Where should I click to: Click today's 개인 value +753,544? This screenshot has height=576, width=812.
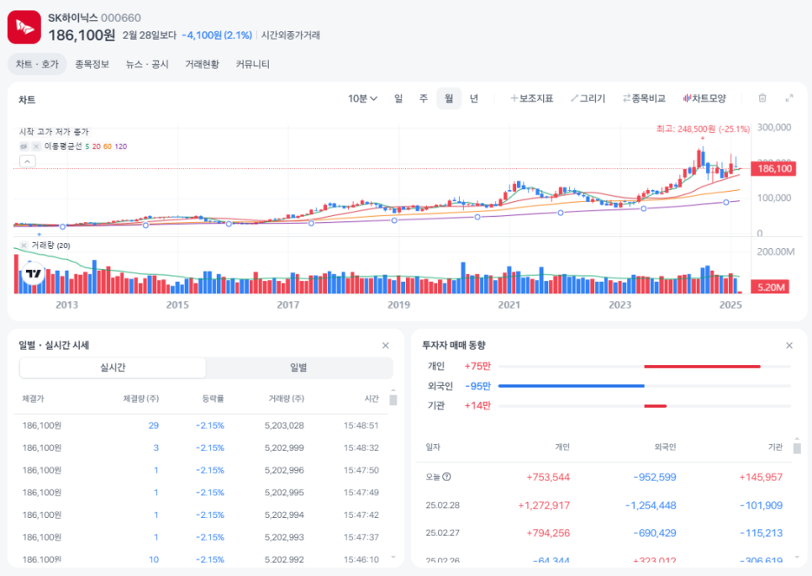click(548, 477)
